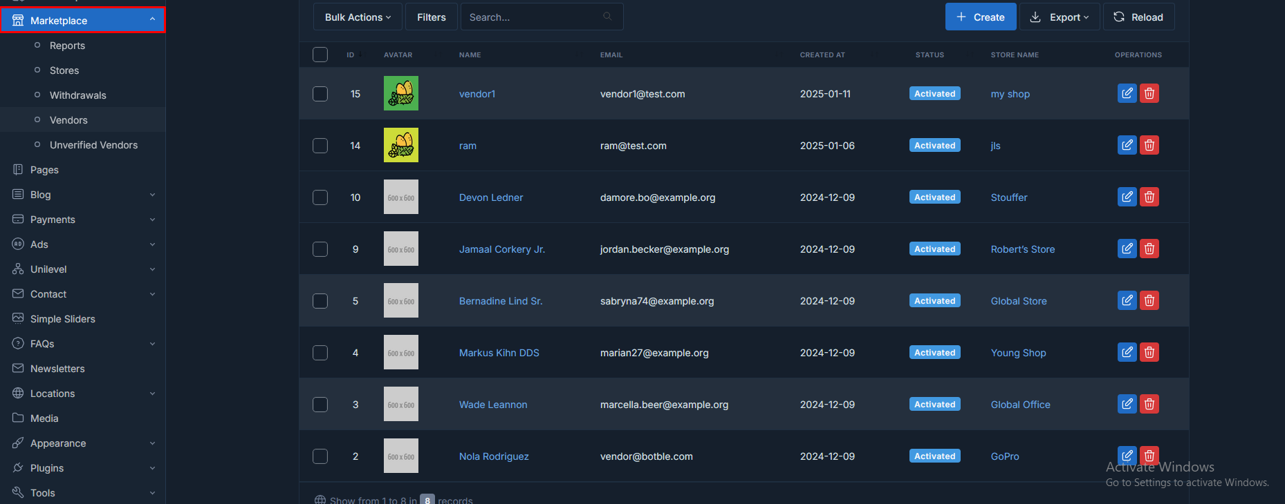Edit vendor Jamaal Corkery Jr. via pencil icon

[x=1127, y=249]
